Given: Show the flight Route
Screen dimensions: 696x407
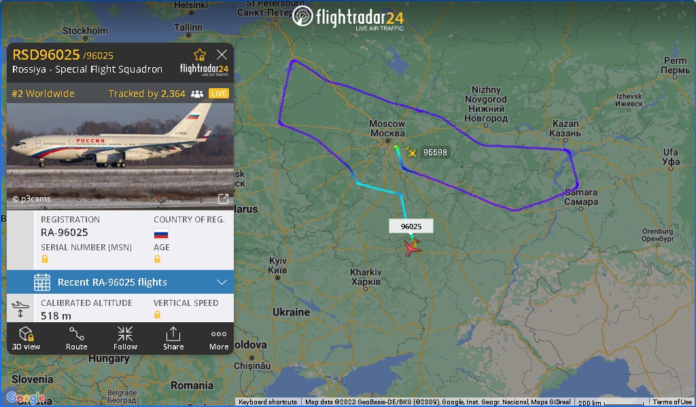Looking at the screenshot, I should (76, 338).
